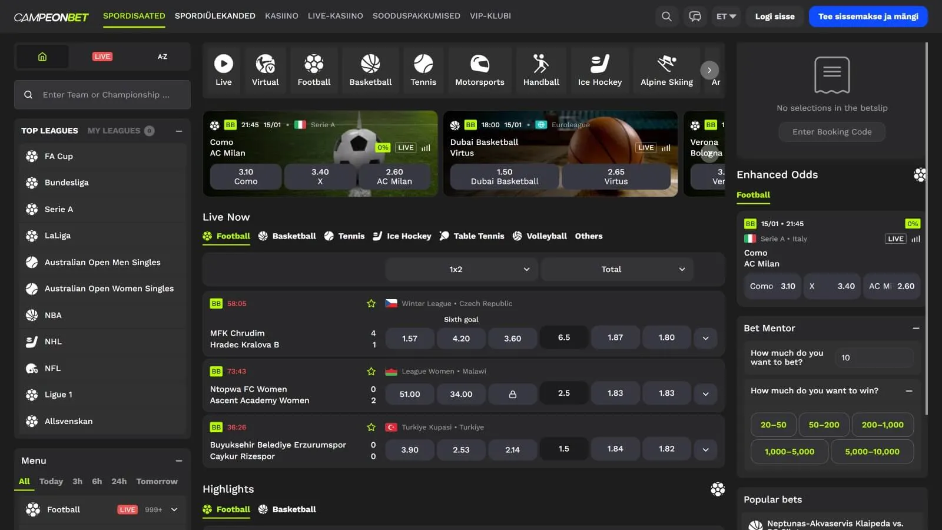Toggle favorite star for Erzurumspor match
Viewport: 942px width, 530px height.
(371, 428)
